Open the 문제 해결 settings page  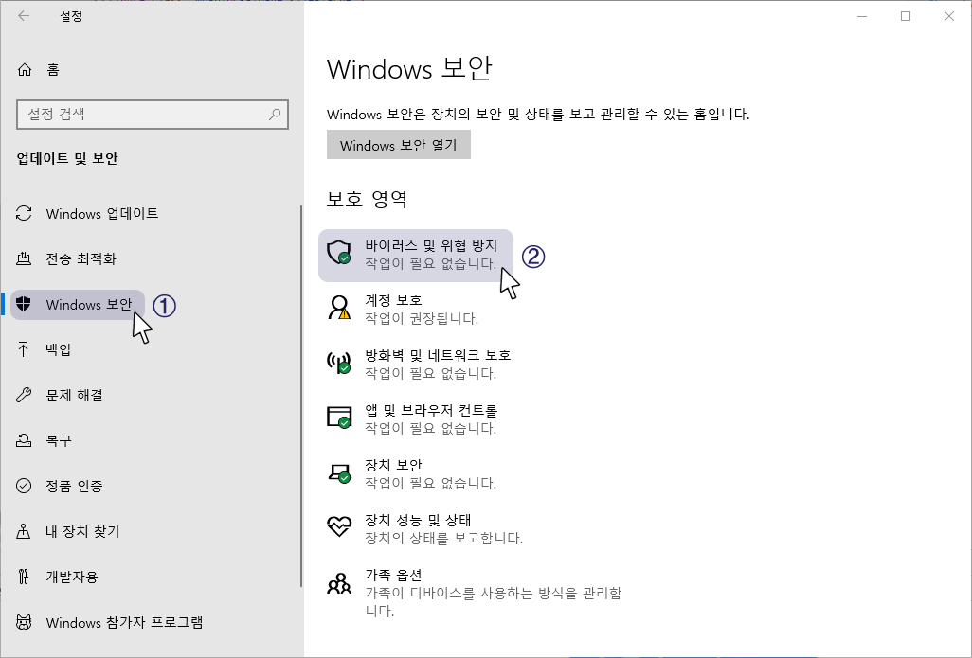[75, 396]
